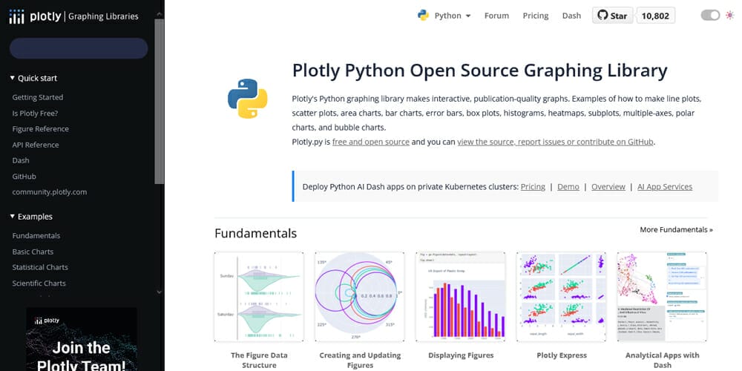Click the sidebar search field
The image size is (742, 371).
79,48
